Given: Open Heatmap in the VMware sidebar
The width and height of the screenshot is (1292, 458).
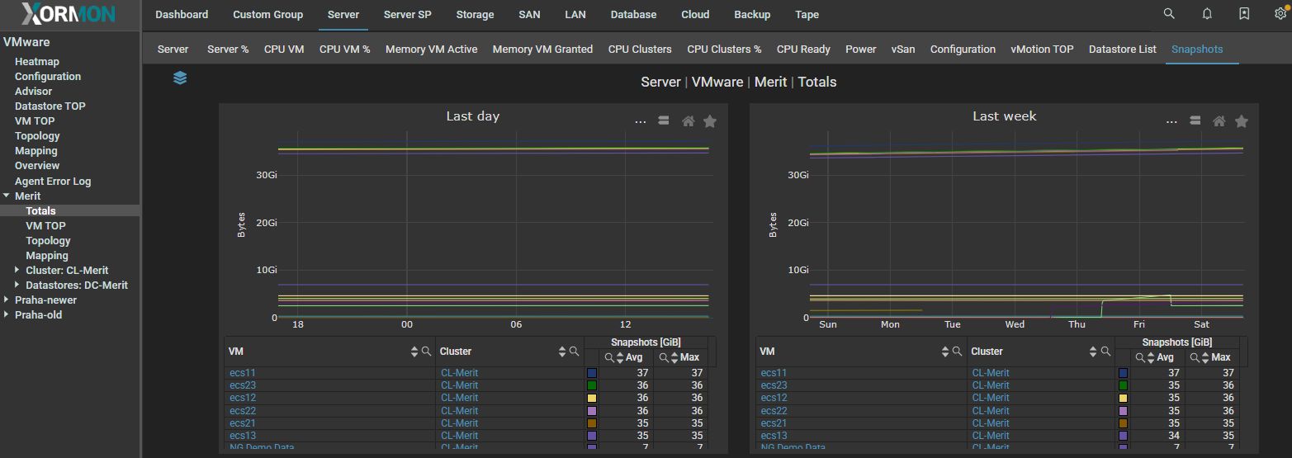Looking at the screenshot, I should point(37,62).
